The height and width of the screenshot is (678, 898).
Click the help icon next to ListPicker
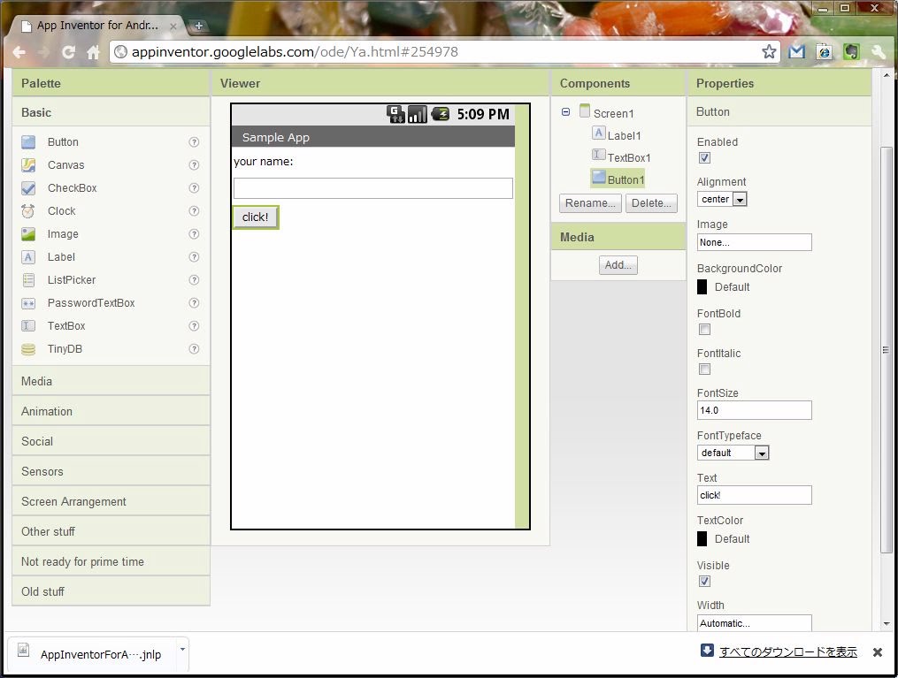coord(194,280)
